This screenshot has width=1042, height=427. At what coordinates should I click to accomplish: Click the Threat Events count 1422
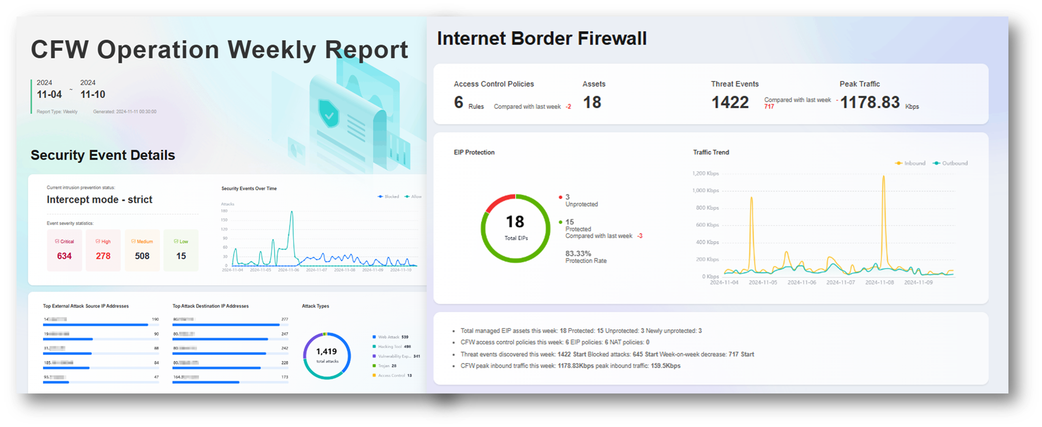click(x=730, y=103)
